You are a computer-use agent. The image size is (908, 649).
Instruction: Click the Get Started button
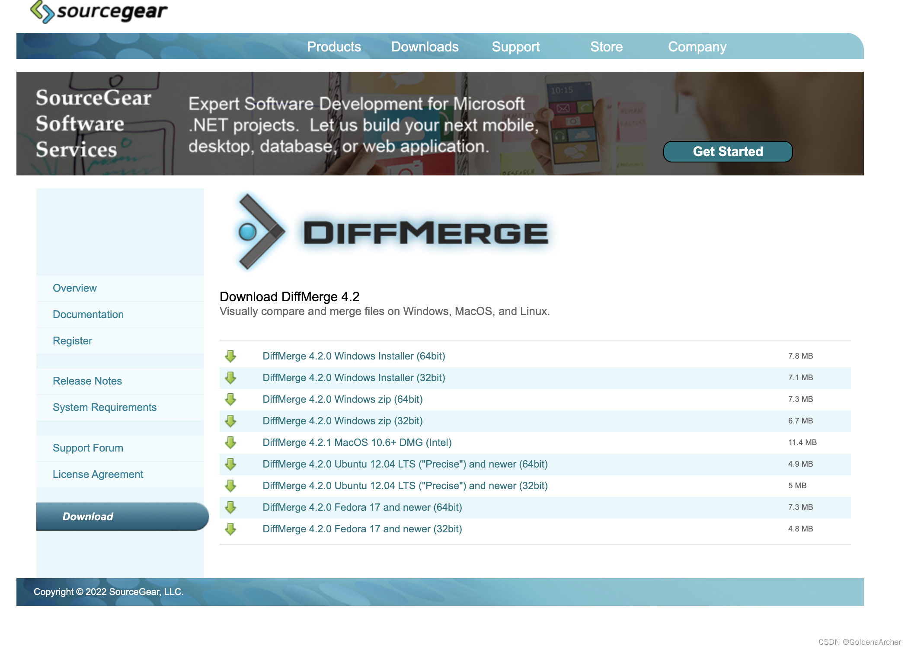(x=728, y=152)
